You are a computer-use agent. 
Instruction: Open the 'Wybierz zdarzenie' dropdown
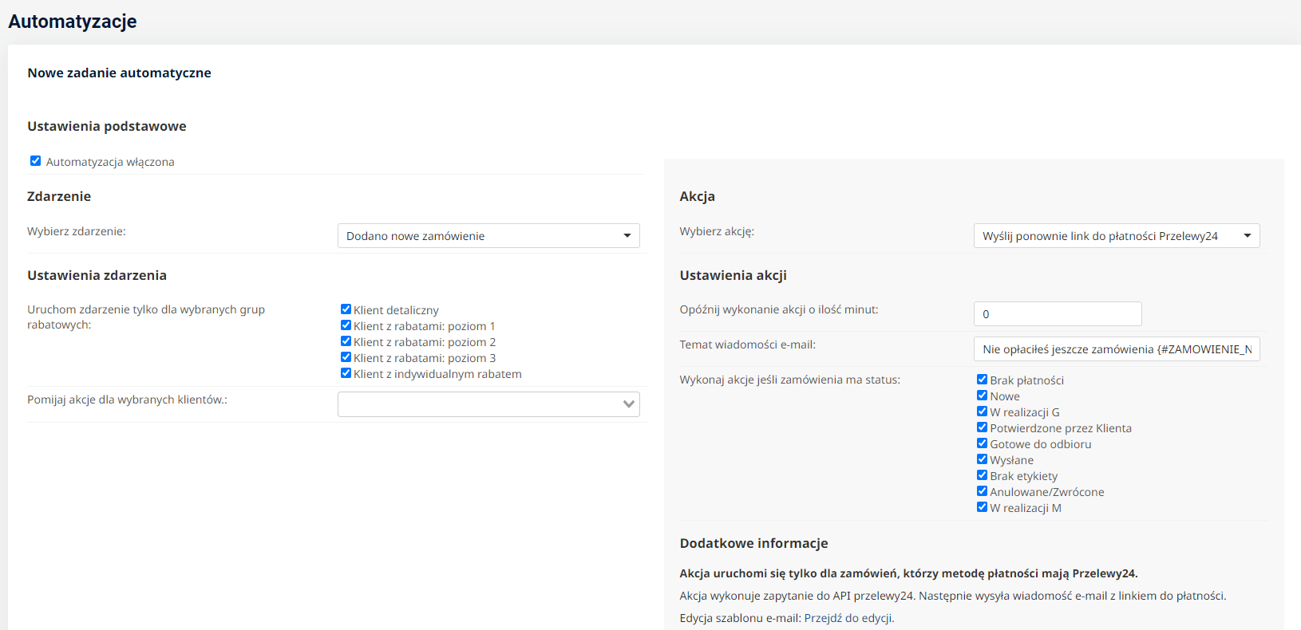tap(488, 236)
